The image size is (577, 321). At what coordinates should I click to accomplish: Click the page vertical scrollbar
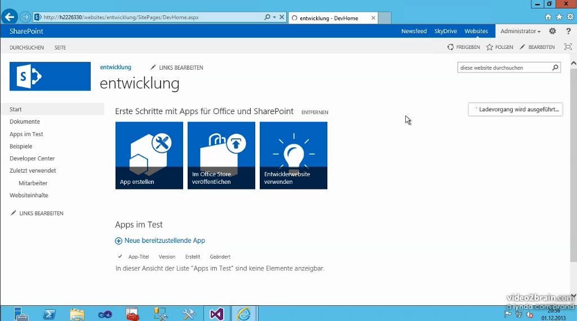click(x=573, y=165)
